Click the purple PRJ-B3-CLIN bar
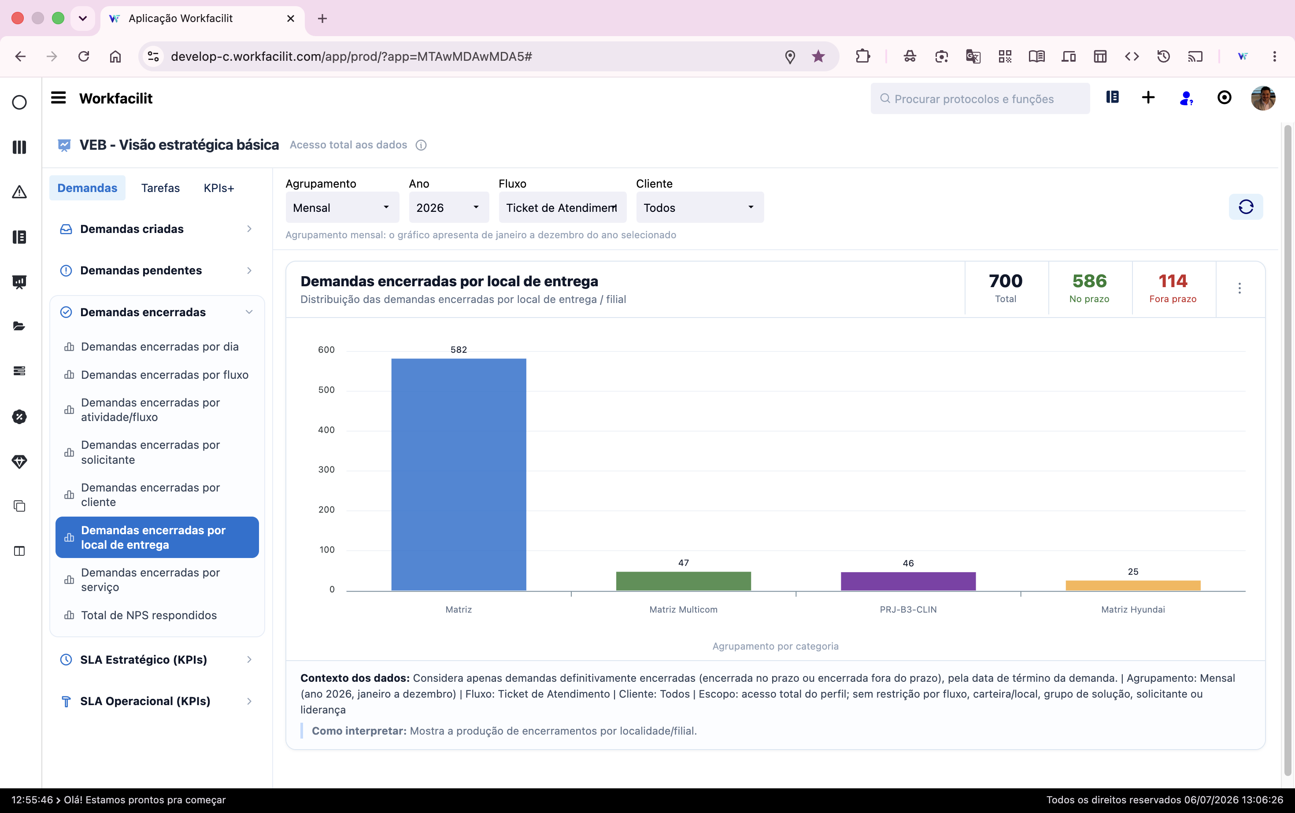 tap(908, 581)
